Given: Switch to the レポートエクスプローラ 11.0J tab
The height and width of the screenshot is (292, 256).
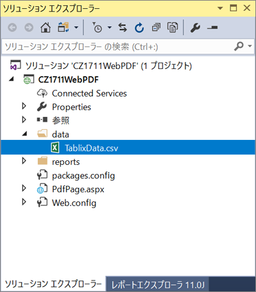Looking at the screenshot, I should [x=157, y=284].
